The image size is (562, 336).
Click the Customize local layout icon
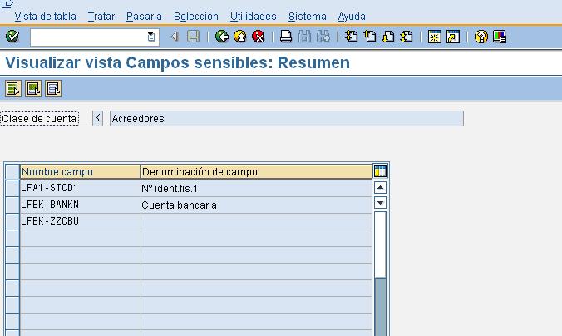pyautogui.click(x=499, y=37)
